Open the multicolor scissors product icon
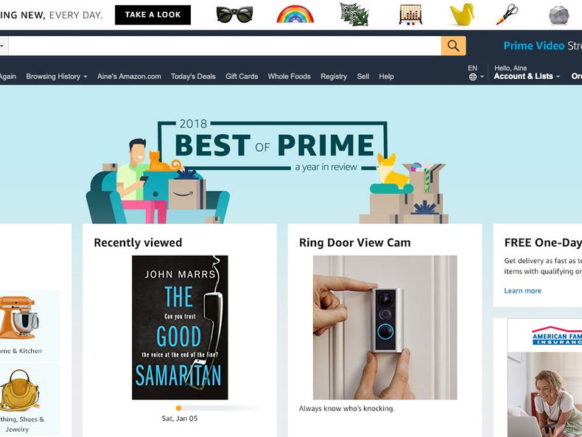Screen dimensions: 582x437 pos(508,14)
